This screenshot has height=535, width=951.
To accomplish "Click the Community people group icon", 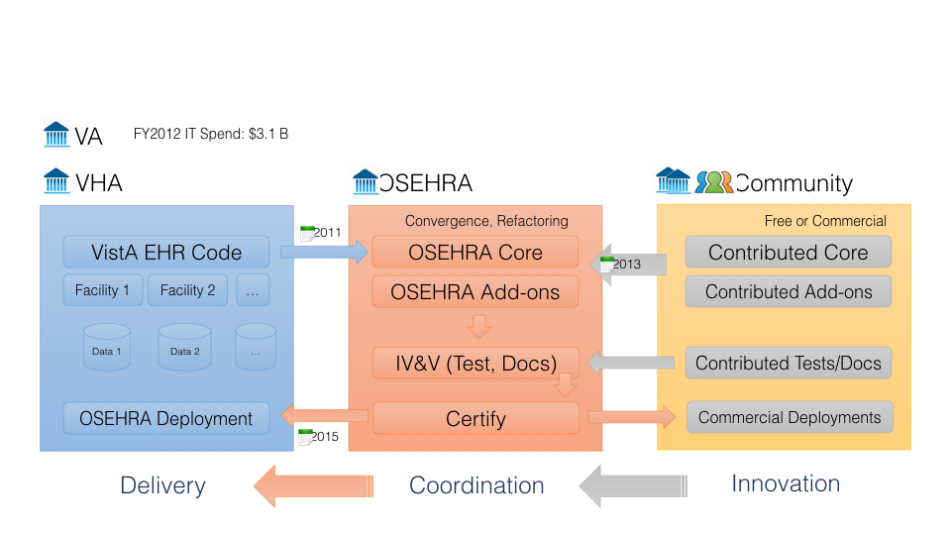I will tap(714, 182).
